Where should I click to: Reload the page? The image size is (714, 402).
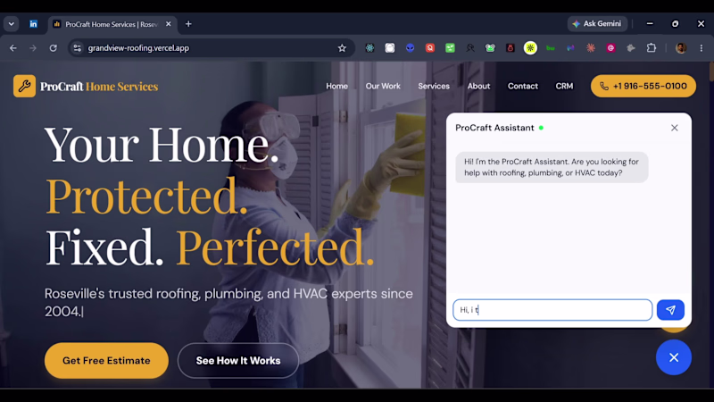coord(54,48)
